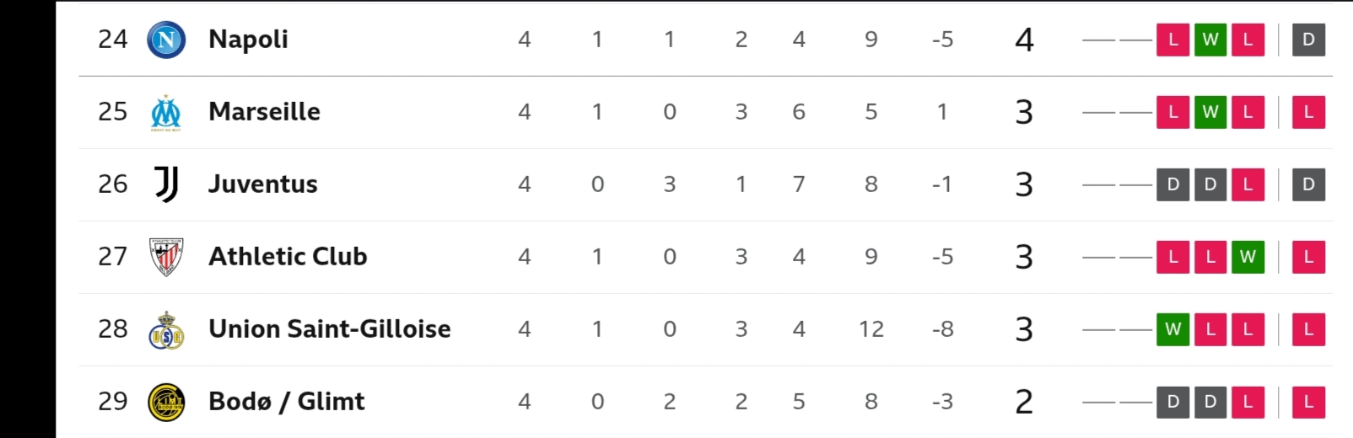
Task: Click Marseille's green W form badge
Action: tap(1210, 112)
